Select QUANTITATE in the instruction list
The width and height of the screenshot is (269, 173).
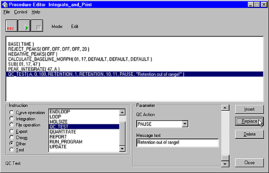click(84, 132)
